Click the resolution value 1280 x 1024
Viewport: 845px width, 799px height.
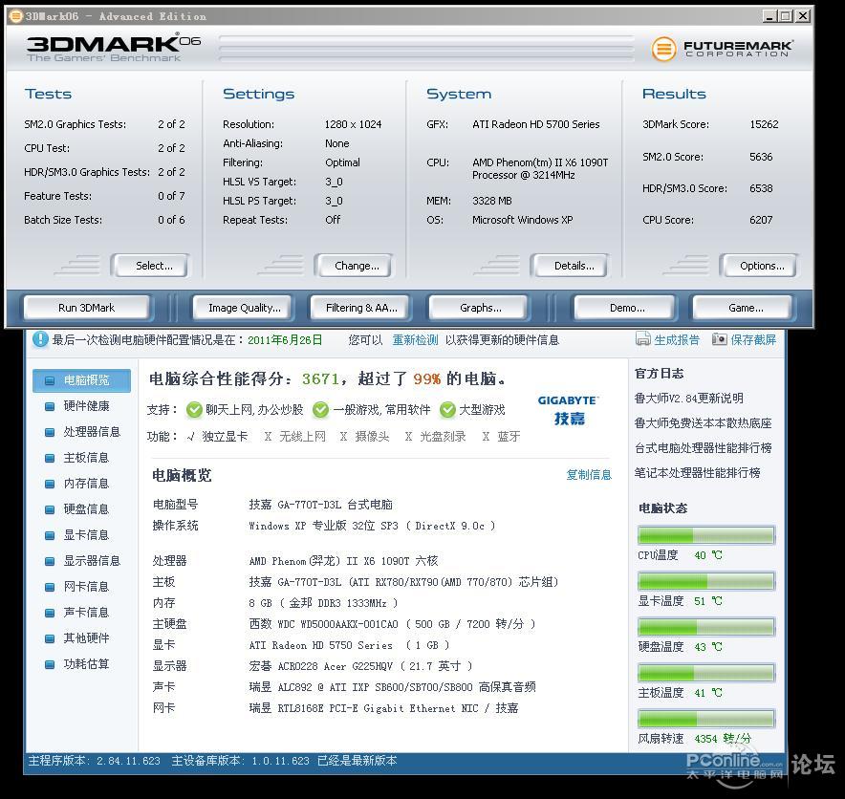[x=353, y=124]
